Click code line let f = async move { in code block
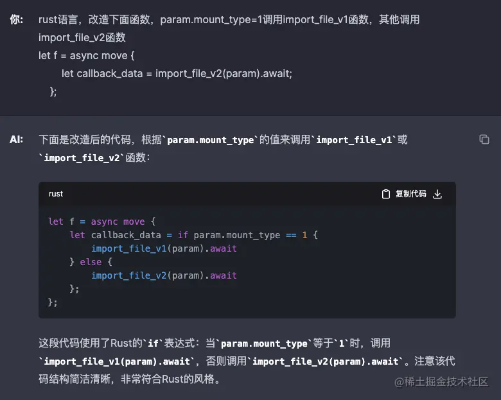The width and height of the screenshot is (501, 400). point(102,222)
